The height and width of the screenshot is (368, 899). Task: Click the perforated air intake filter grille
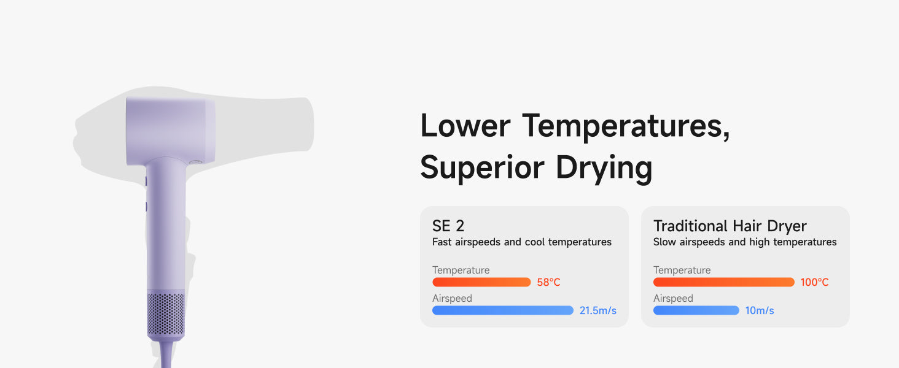coord(166,314)
